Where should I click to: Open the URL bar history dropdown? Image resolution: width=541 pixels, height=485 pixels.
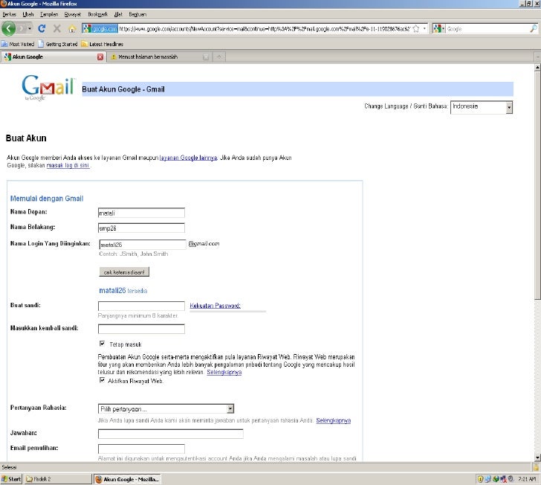pos(424,29)
